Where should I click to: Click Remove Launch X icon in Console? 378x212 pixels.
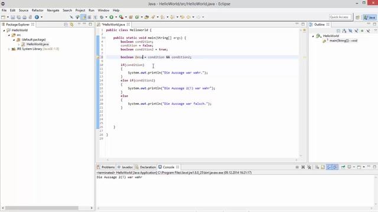(x=303, y=167)
